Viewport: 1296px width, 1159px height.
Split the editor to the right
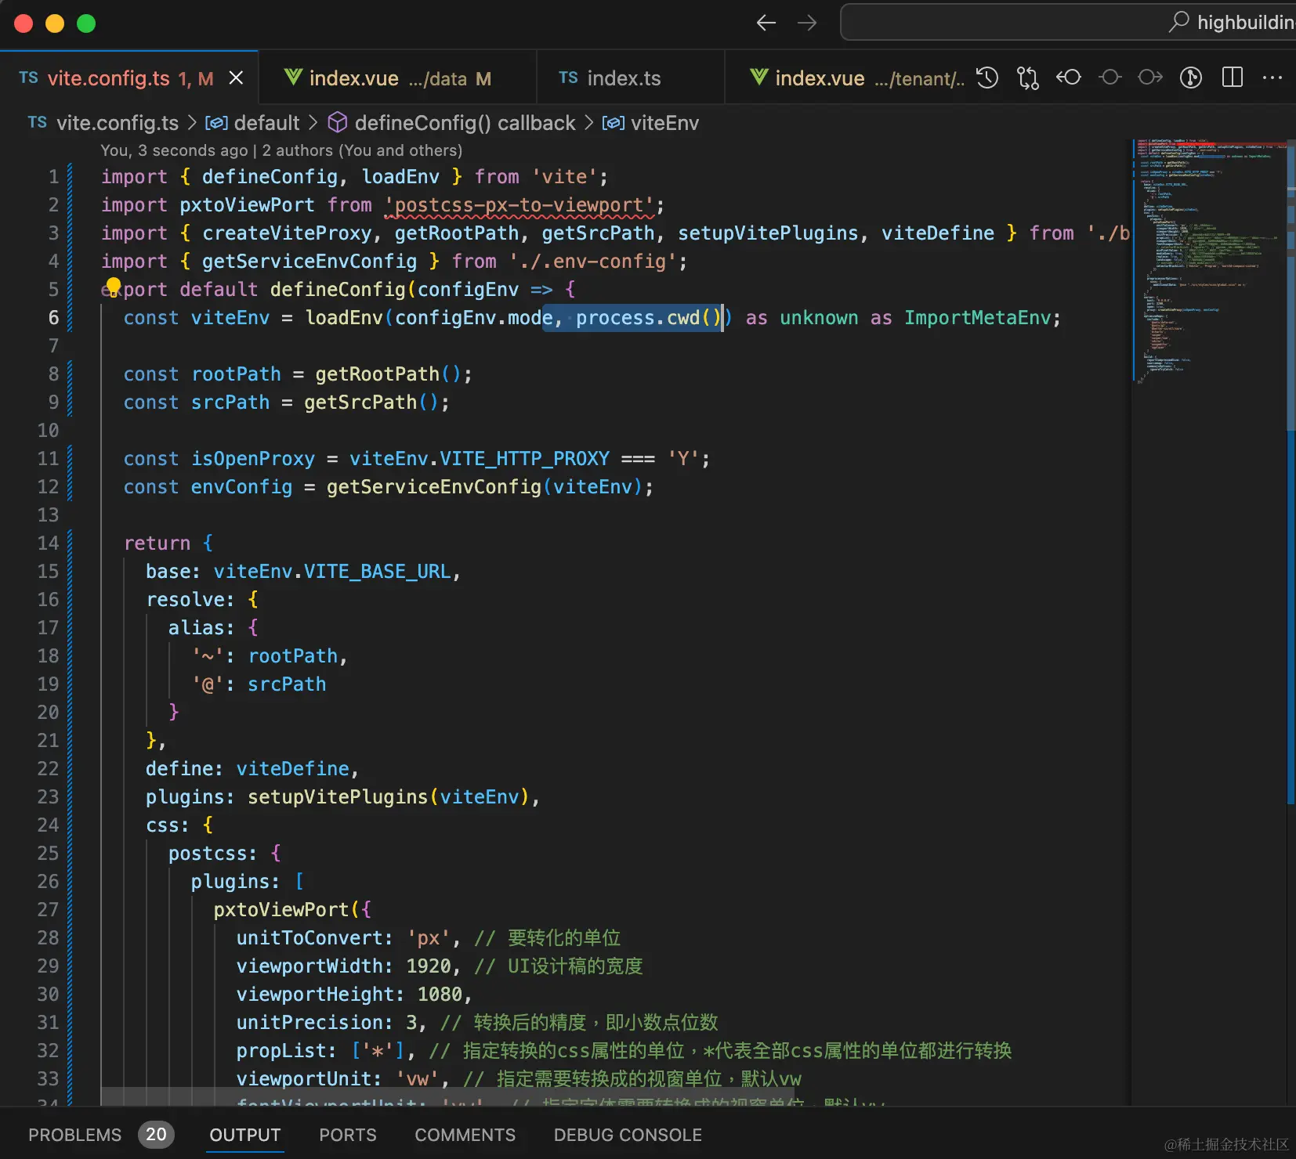click(1232, 78)
